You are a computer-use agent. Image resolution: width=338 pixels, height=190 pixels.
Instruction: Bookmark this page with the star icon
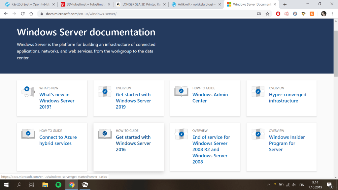[267, 14]
